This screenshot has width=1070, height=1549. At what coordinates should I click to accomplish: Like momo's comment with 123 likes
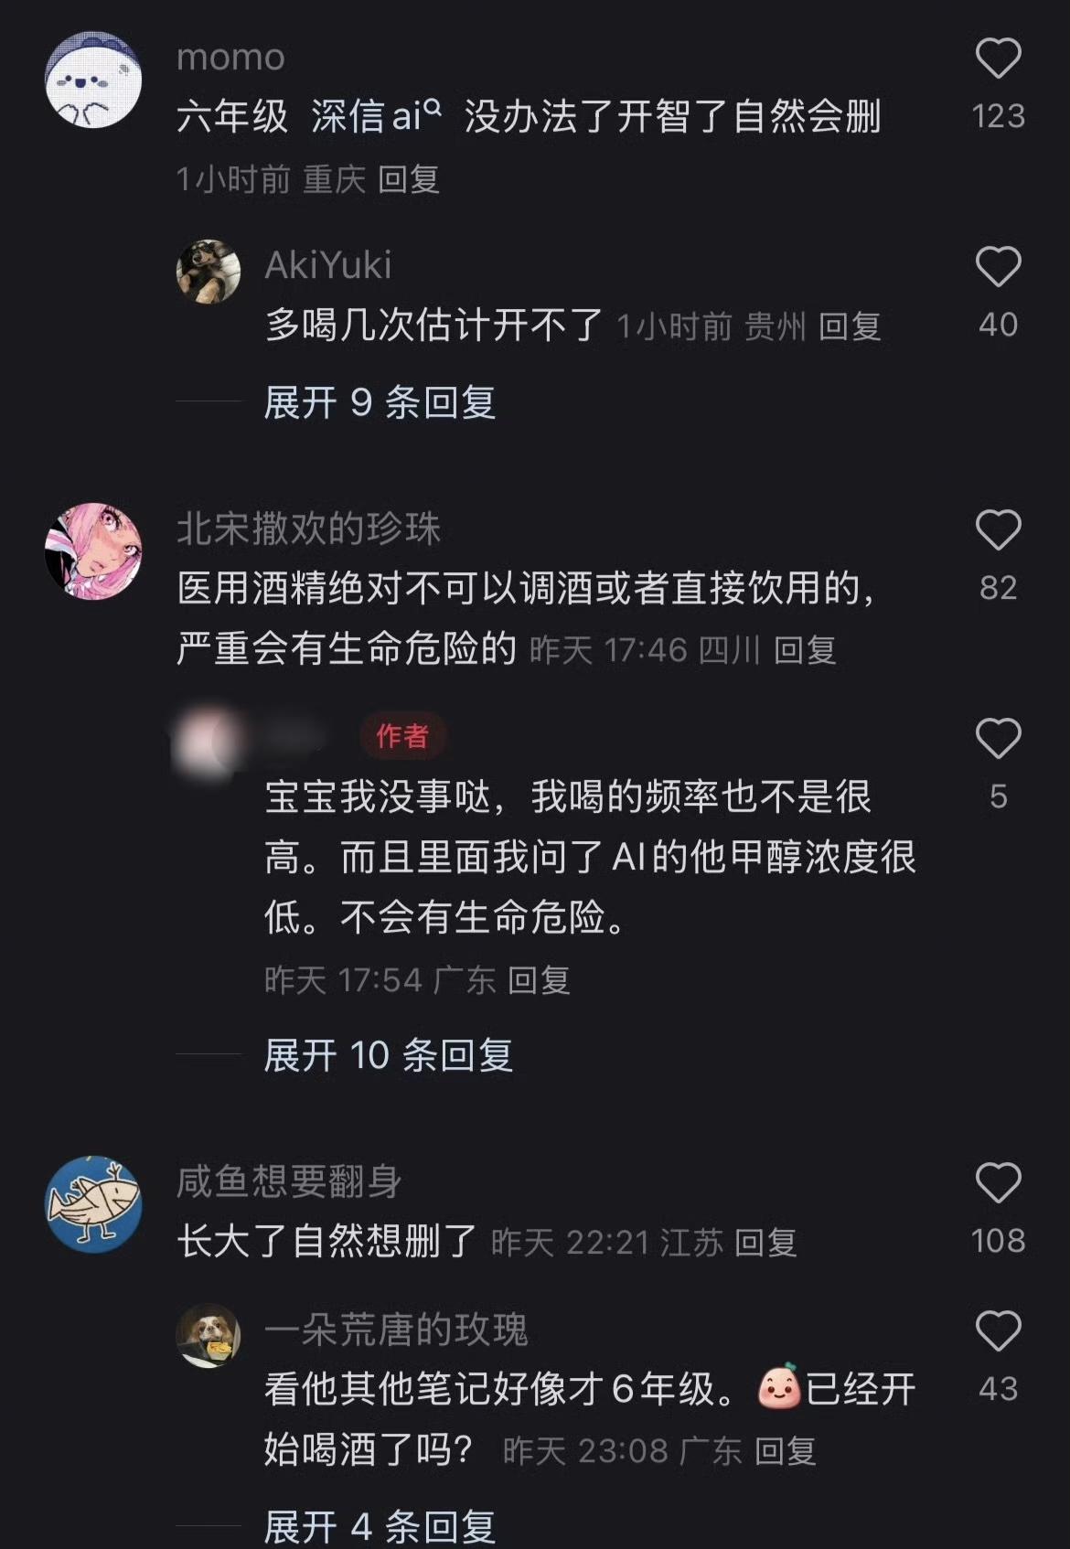(998, 59)
